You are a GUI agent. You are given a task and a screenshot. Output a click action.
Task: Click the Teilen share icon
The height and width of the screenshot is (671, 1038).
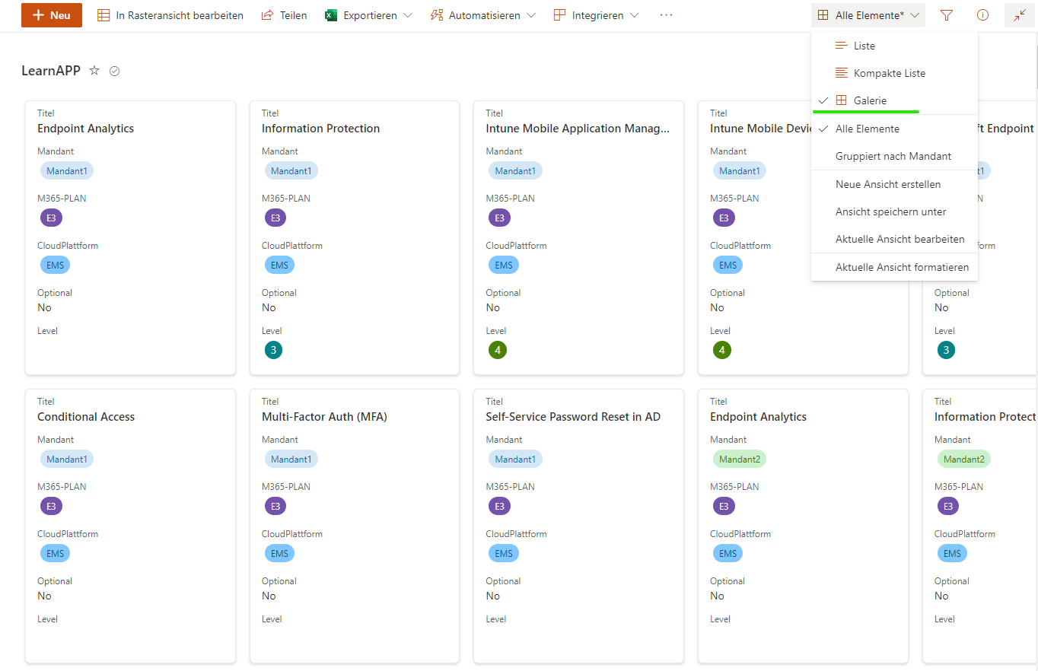[267, 15]
